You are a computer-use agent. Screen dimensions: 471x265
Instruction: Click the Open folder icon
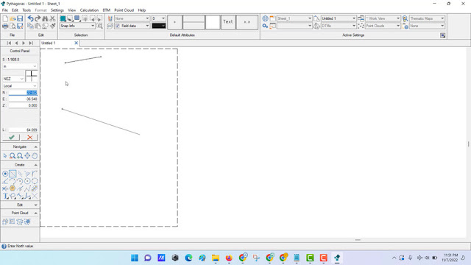(x=13, y=18)
